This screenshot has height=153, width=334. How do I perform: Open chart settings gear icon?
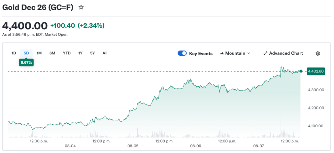pos(318,53)
